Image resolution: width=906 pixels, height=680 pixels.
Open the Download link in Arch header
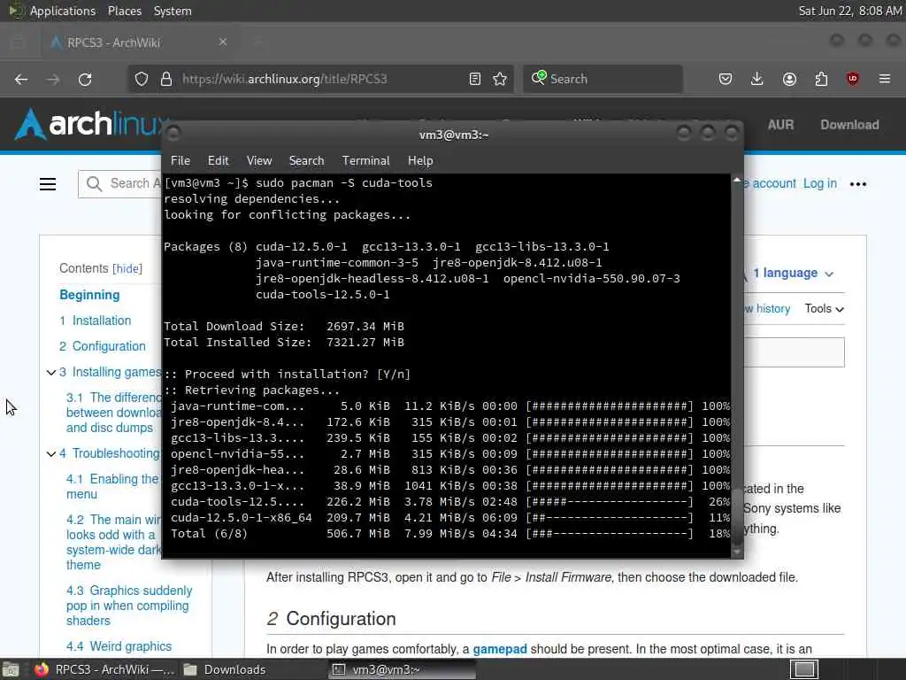(849, 124)
